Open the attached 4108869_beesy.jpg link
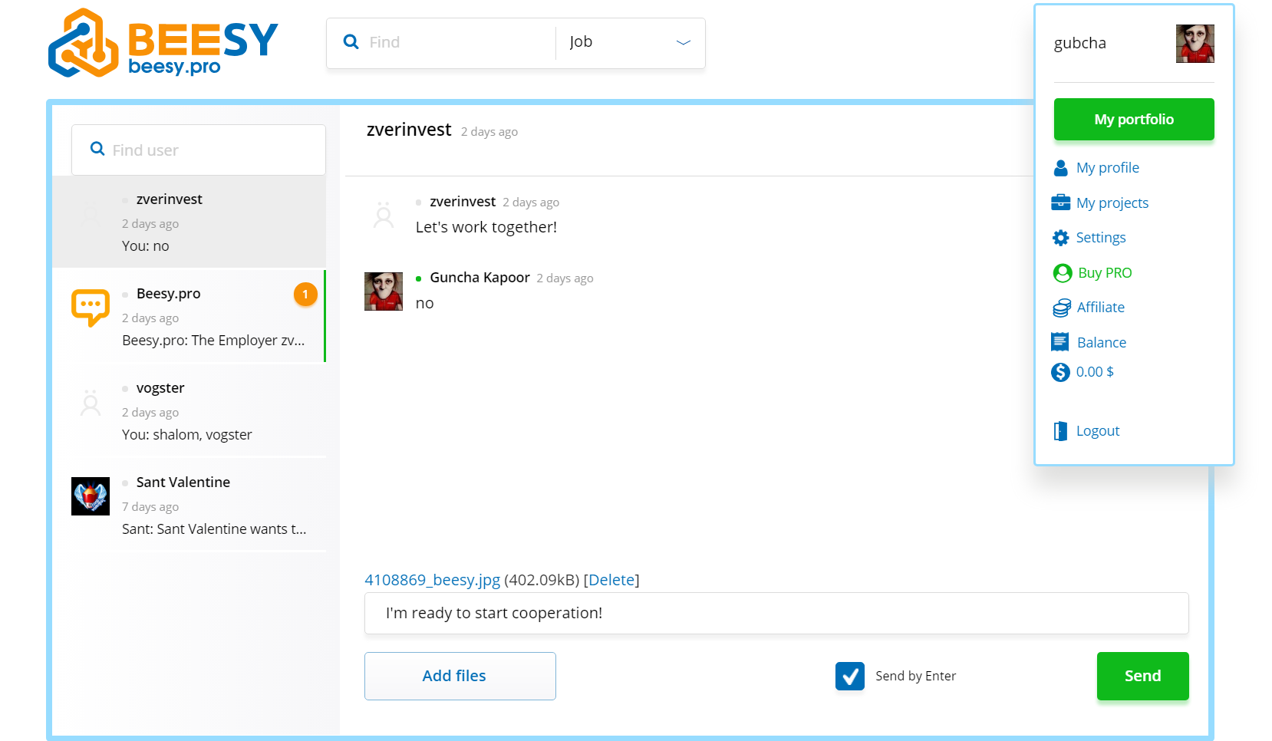Screen dimensions: 1272x741 [433, 580]
